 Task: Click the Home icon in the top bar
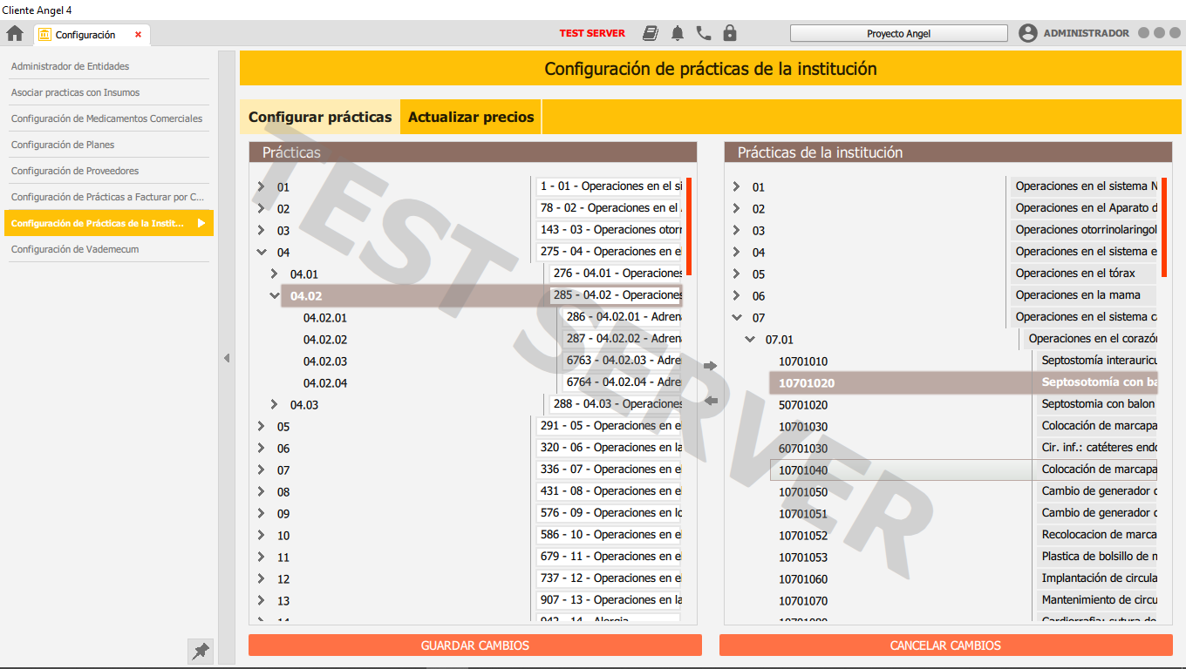pos(14,32)
